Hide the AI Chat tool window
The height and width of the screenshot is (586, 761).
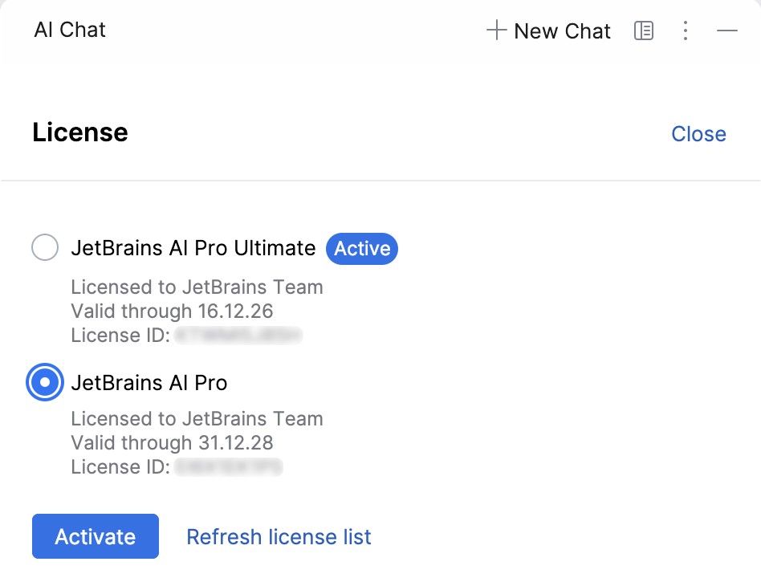tap(727, 31)
